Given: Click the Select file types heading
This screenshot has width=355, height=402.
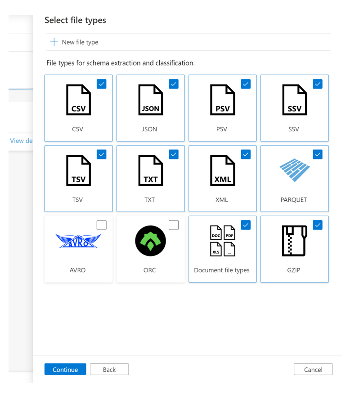Looking at the screenshot, I should click(x=75, y=20).
